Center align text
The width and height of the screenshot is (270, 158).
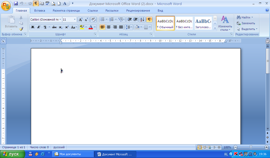[x=109, y=27]
